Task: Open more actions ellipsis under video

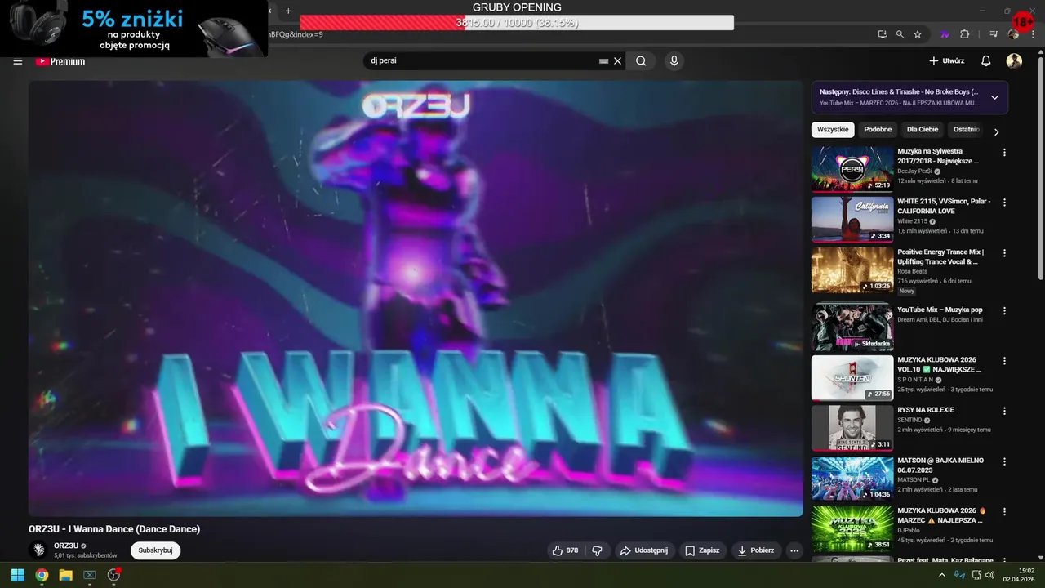Action: click(x=794, y=550)
